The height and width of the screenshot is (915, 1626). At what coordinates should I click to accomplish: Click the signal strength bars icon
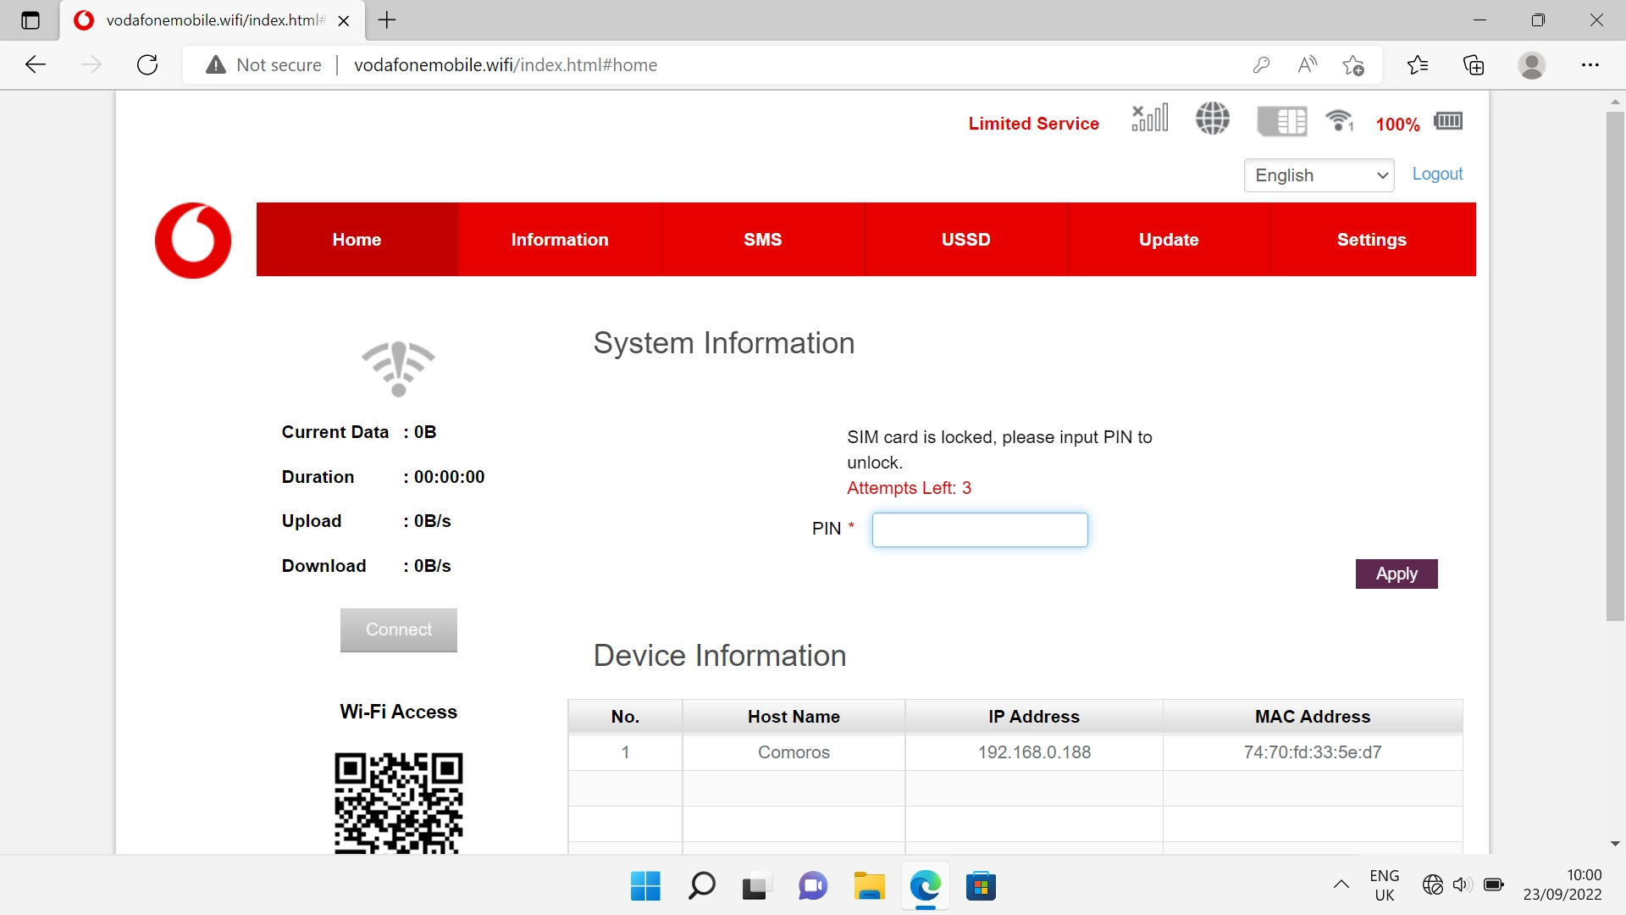[x=1150, y=119]
